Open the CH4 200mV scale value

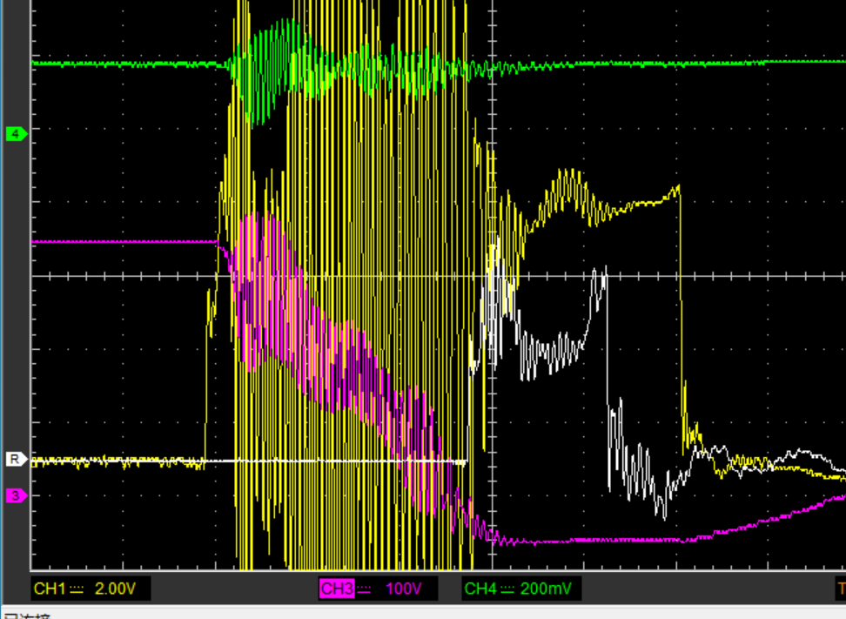pyautogui.click(x=546, y=589)
